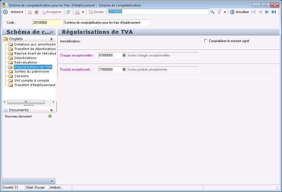Click the Cessions folder icon
Viewport: 282px width, 192px height.
pyautogui.click(x=11, y=76)
